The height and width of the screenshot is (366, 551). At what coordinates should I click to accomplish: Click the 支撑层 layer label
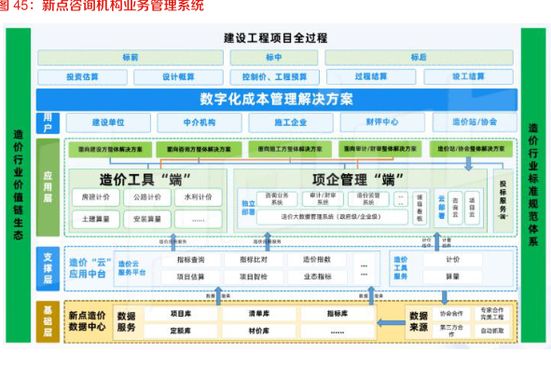coord(48,269)
